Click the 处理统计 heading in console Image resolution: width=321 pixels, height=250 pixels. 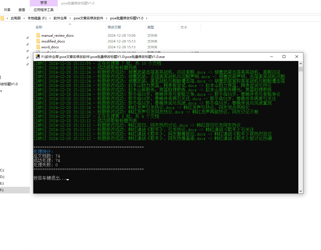click(43, 151)
